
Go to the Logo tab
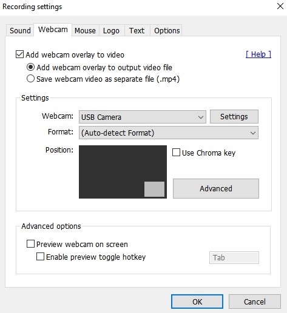click(x=111, y=31)
